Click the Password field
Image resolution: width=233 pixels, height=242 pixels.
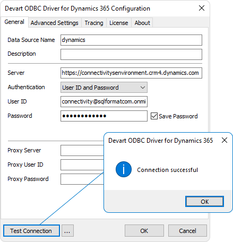point(104,116)
